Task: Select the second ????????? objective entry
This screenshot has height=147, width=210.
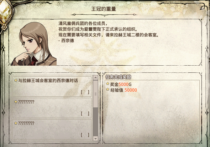Action: [x=52, y=108]
